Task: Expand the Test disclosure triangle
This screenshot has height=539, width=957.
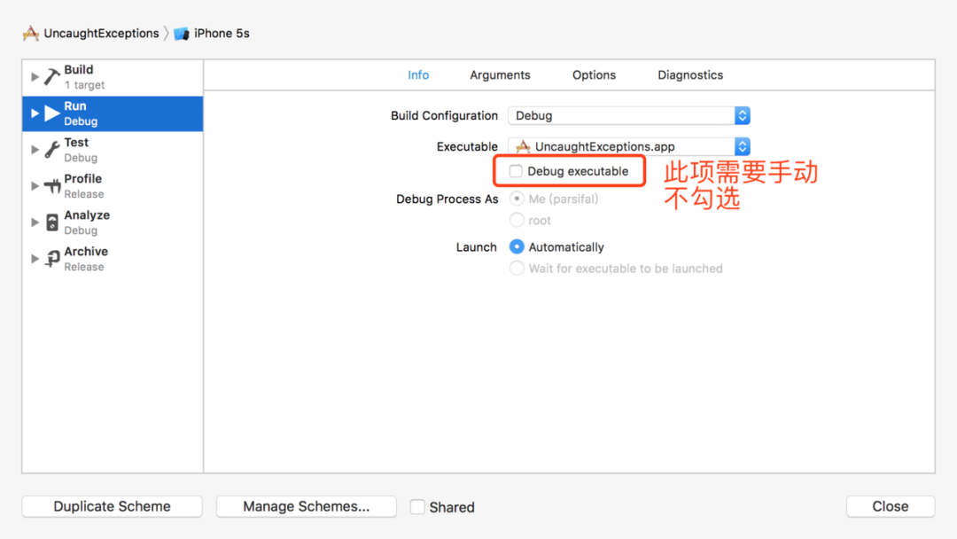Action: pyautogui.click(x=35, y=150)
